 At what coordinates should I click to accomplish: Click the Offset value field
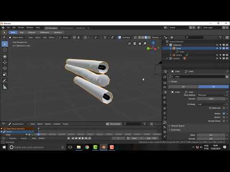point(211,135)
